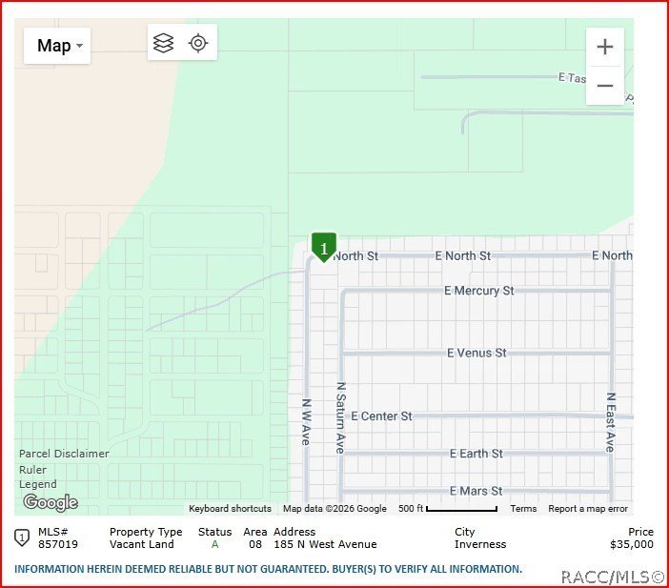Open the Parcel Disclaimer link

[64, 454]
